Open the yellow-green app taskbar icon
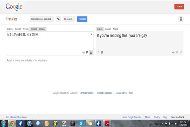Screen dimensions: 190x127 (55, 124)
